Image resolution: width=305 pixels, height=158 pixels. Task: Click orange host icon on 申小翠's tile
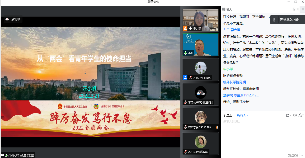[185, 28]
